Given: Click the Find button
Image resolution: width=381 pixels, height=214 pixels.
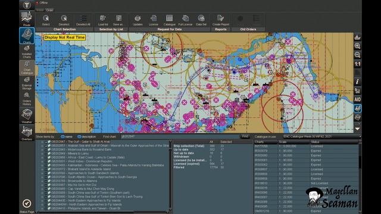Looking at the screenshot, I should 245,137.
